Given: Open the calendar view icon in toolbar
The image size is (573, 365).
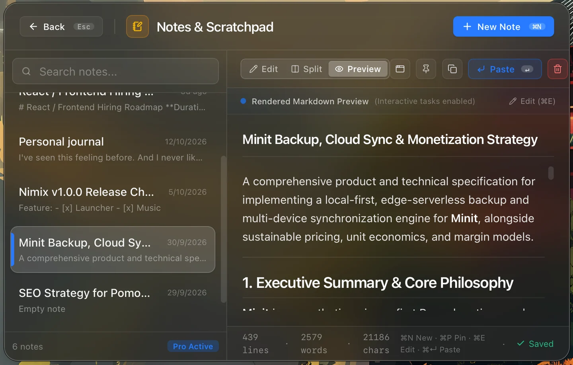Looking at the screenshot, I should 400,69.
